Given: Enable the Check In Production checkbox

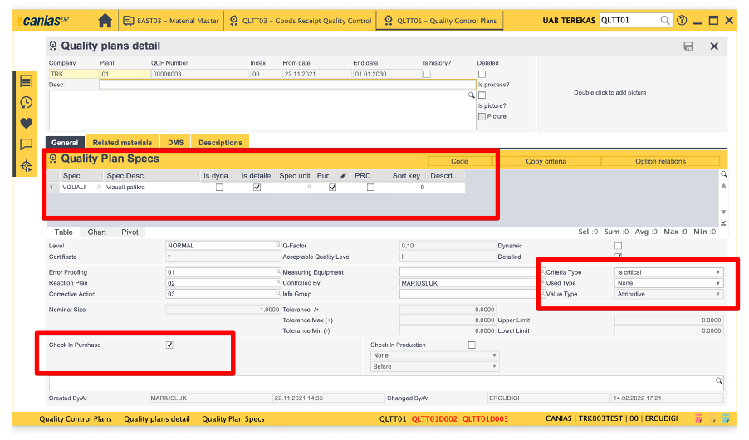Looking at the screenshot, I should tap(472, 345).
